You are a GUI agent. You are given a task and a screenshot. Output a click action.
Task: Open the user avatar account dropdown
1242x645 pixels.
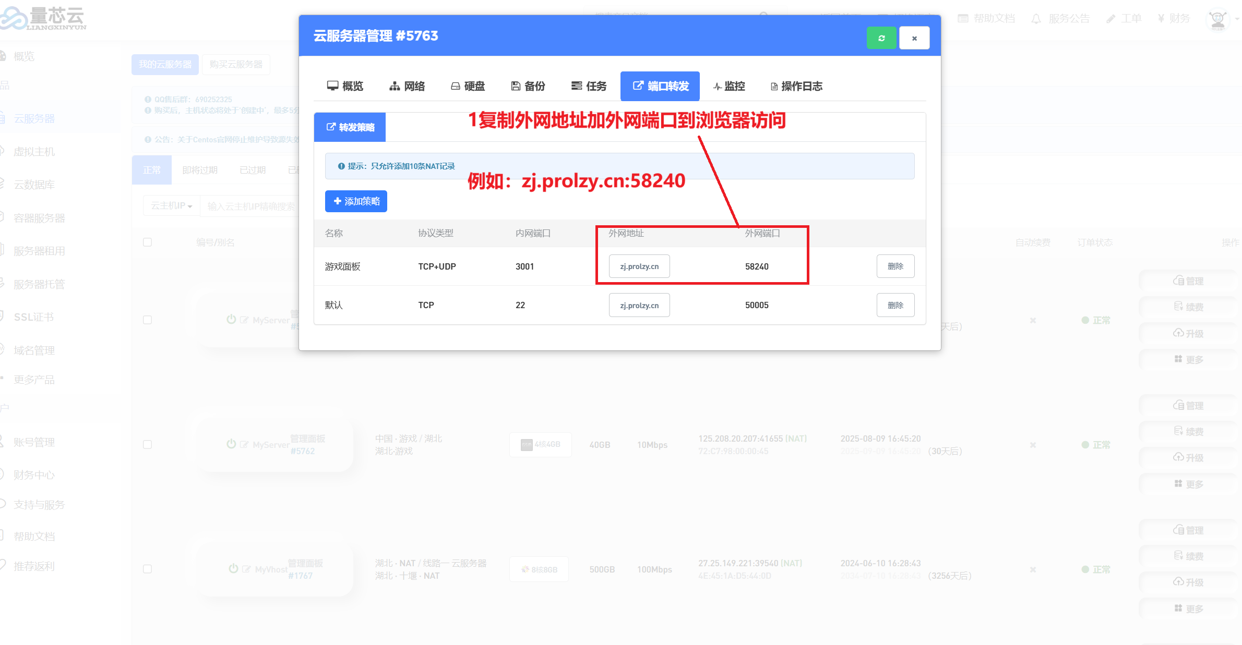(x=1219, y=20)
